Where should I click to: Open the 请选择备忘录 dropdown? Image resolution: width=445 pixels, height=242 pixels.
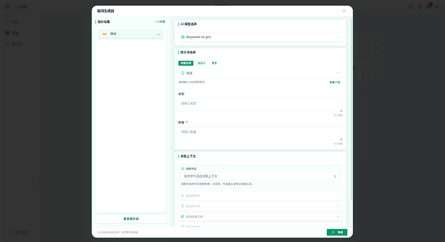pyautogui.click(x=261, y=216)
